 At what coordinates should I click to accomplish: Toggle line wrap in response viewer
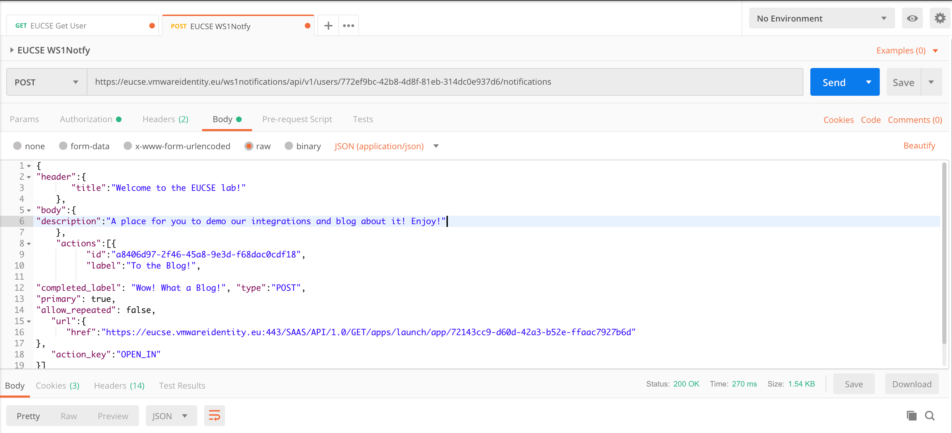click(214, 416)
